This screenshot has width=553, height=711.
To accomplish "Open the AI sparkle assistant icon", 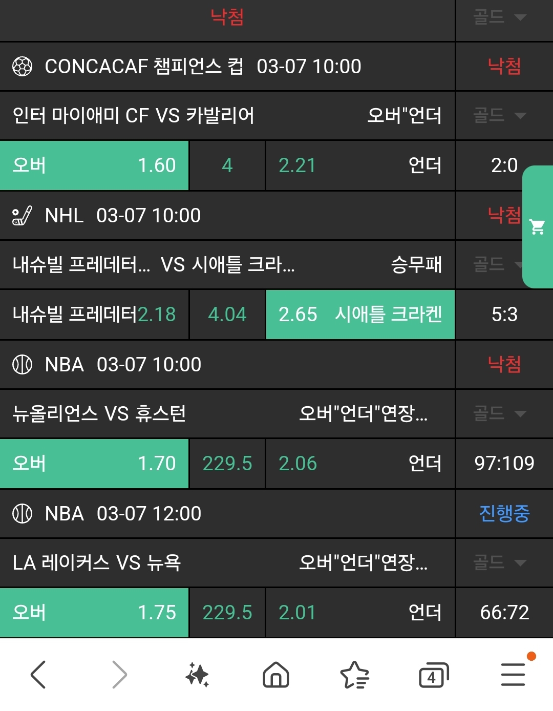I will [x=197, y=674].
